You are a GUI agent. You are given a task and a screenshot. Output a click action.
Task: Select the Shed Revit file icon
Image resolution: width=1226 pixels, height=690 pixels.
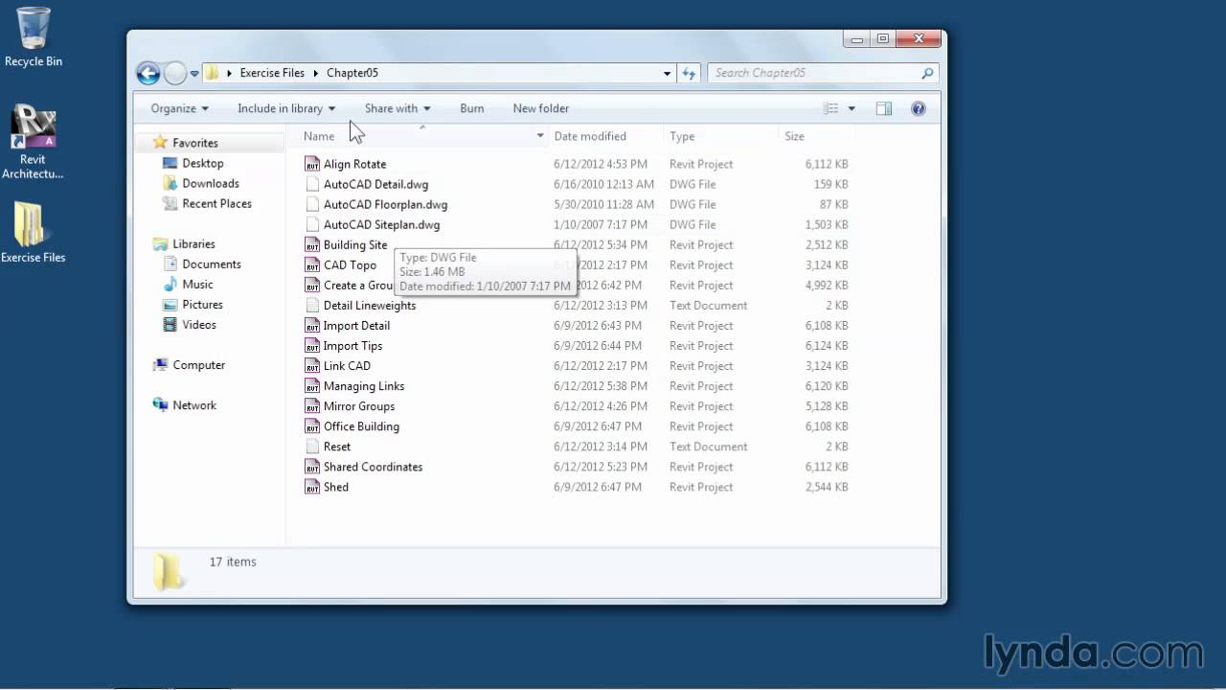(312, 486)
